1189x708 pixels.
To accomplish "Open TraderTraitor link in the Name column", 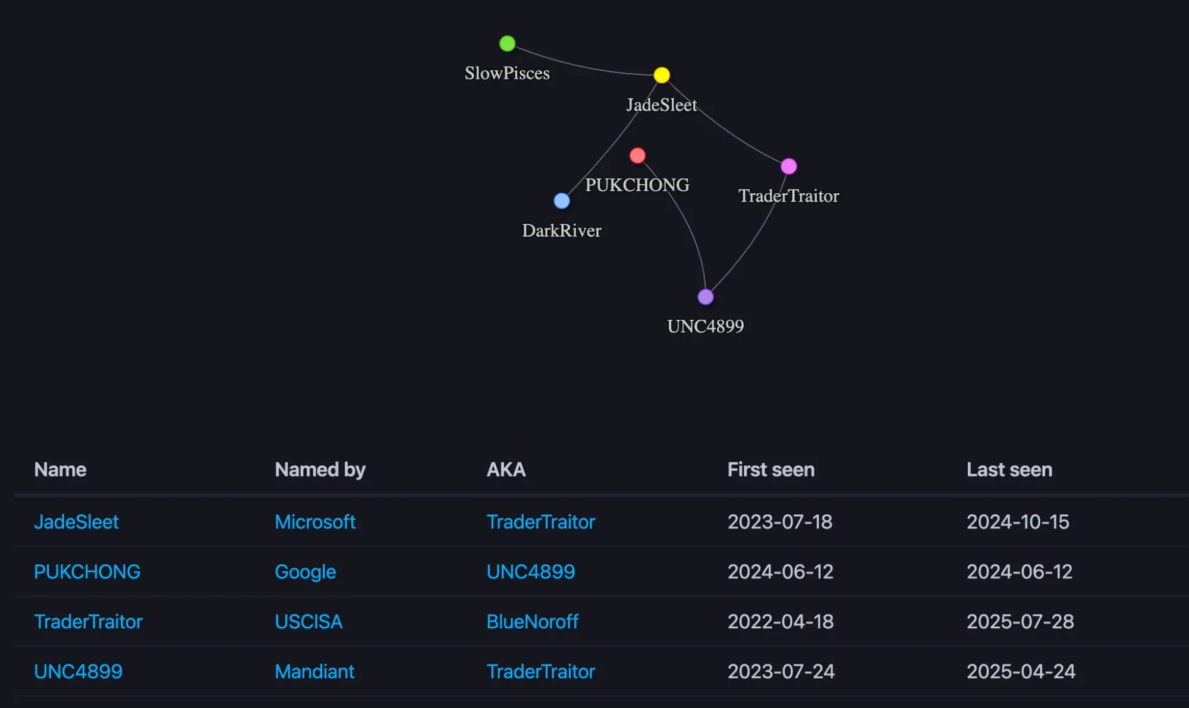I will tap(88, 622).
